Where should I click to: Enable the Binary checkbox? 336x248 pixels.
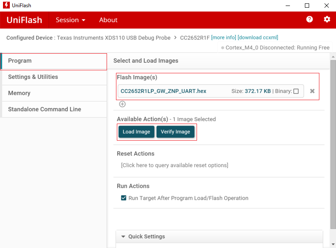pos(296,91)
